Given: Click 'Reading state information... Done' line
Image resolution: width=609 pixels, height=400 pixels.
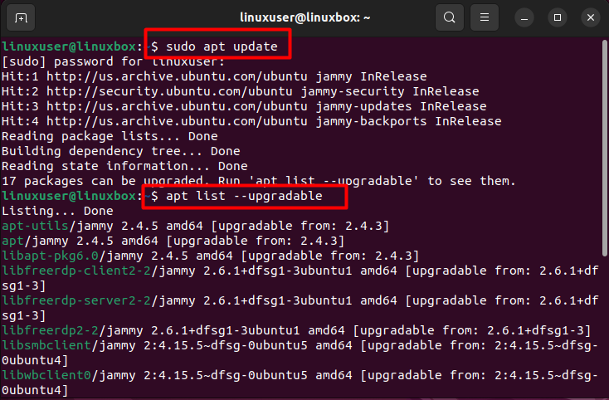Looking at the screenshot, I should 124,166.
